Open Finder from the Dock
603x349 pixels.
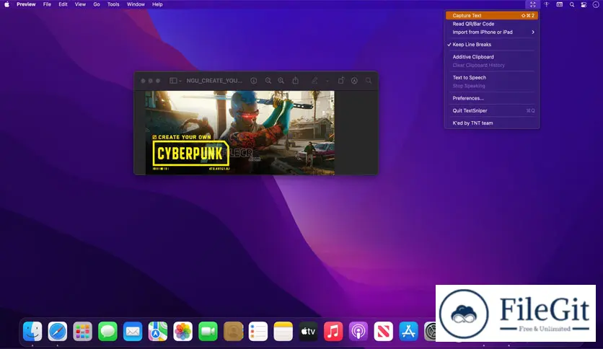32,331
